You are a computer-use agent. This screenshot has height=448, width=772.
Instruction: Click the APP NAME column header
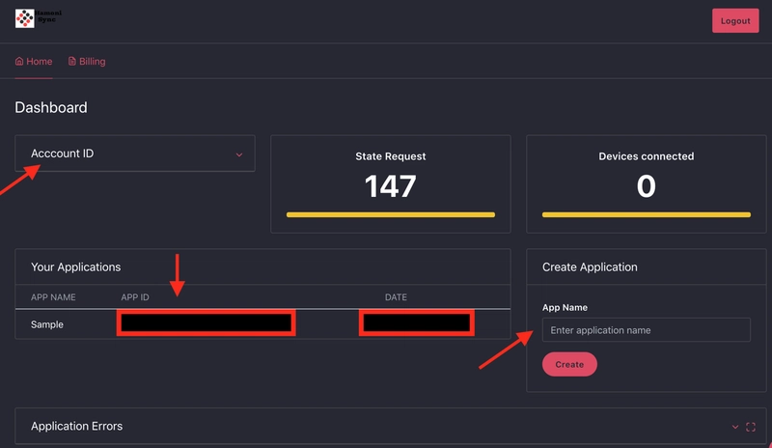tap(53, 297)
